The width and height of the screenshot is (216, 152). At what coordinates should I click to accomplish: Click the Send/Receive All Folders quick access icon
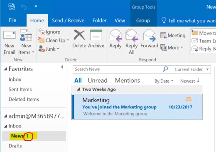(x=12, y=7)
